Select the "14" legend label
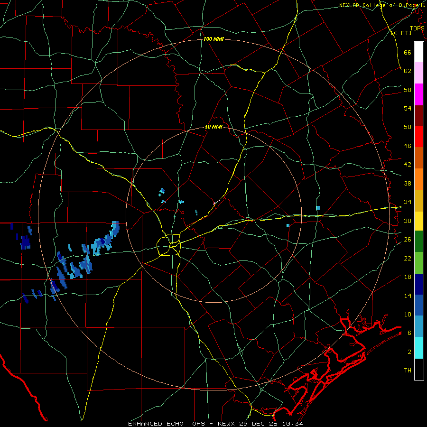This screenshot has height=427, width=427. click(x=408, y=296)
